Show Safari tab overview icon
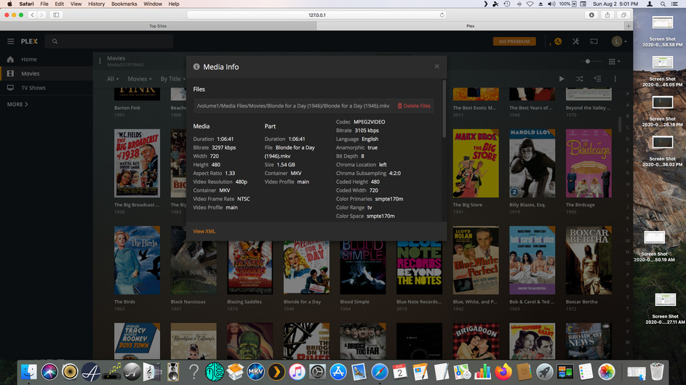The height and width of the screenshot is (385, 686). [x=623, y=15]
